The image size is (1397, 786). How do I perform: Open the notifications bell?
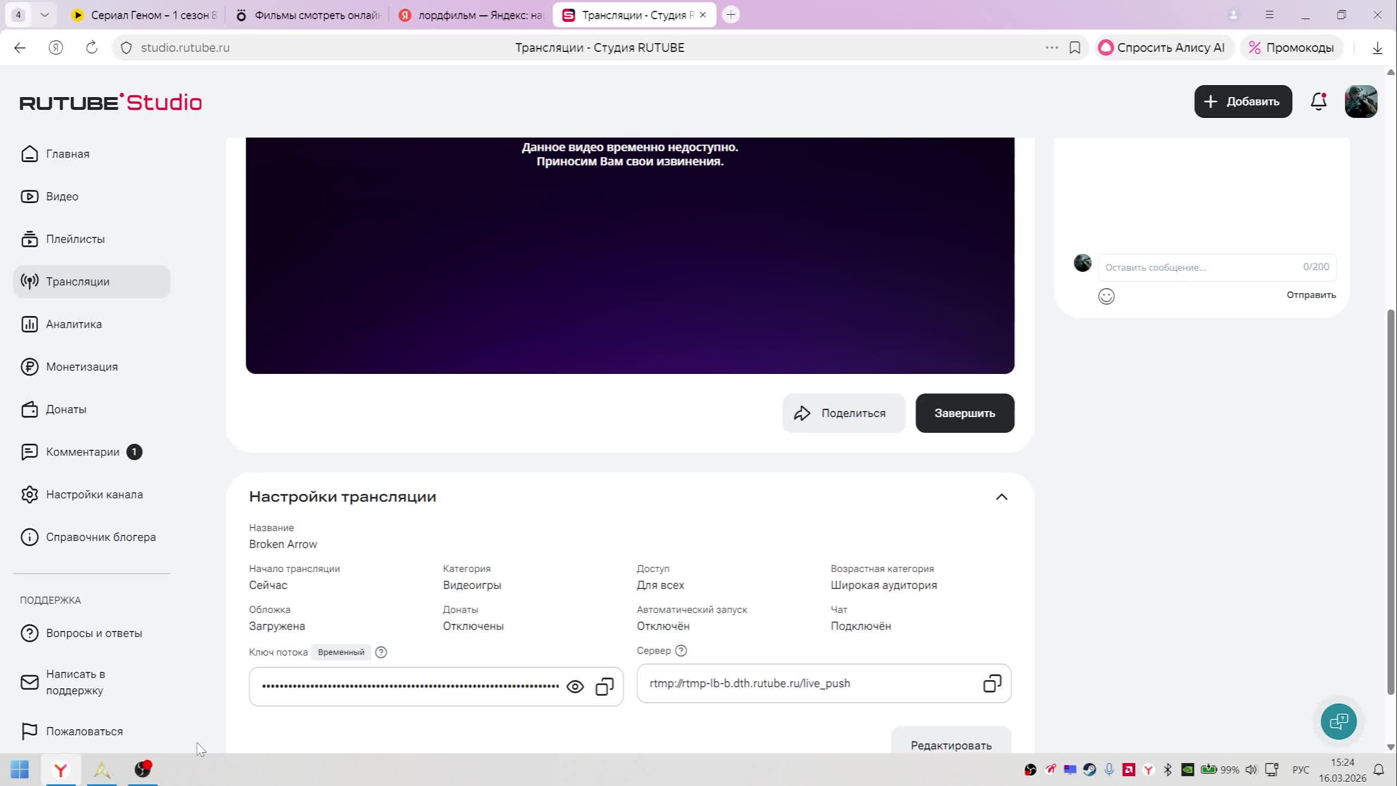1318,102
